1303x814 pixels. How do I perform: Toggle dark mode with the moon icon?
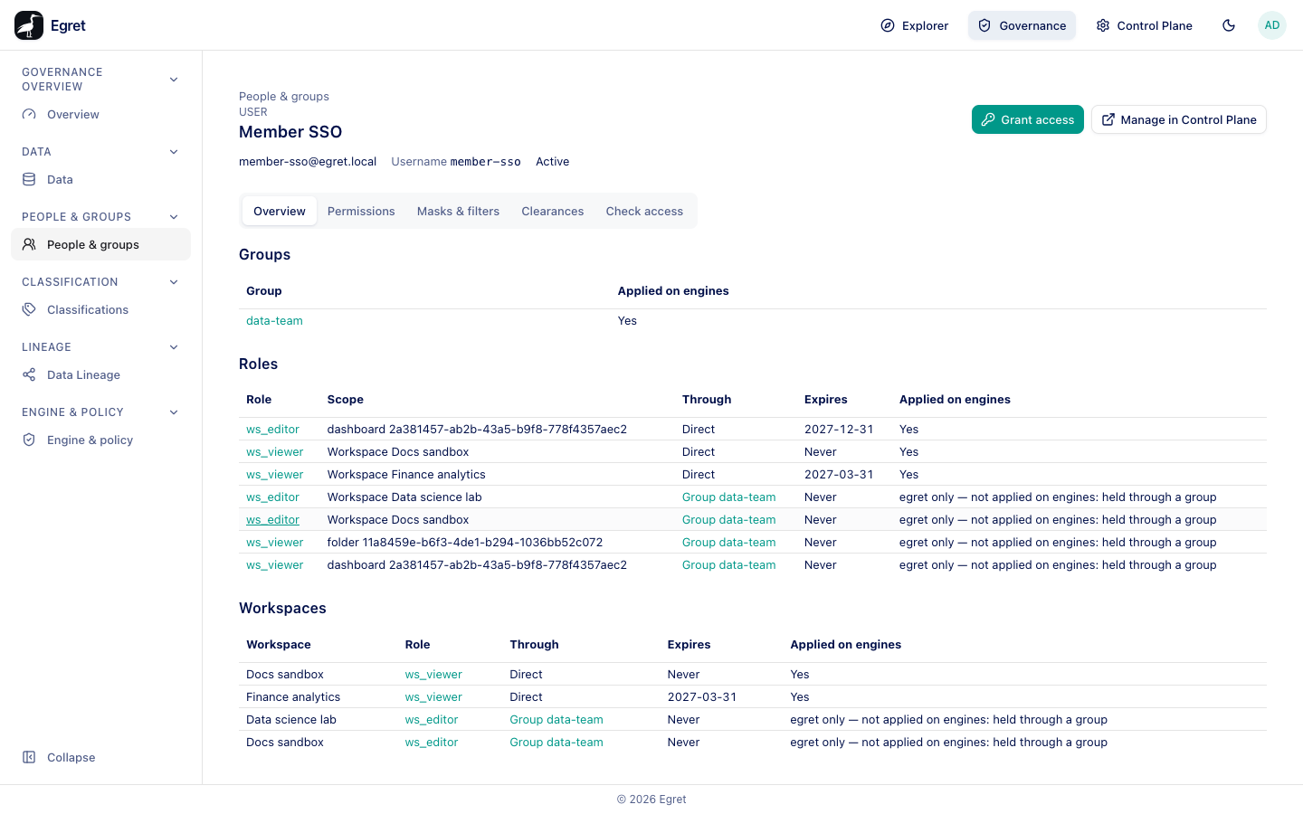pyautogui.click(x=1229, y=25)
